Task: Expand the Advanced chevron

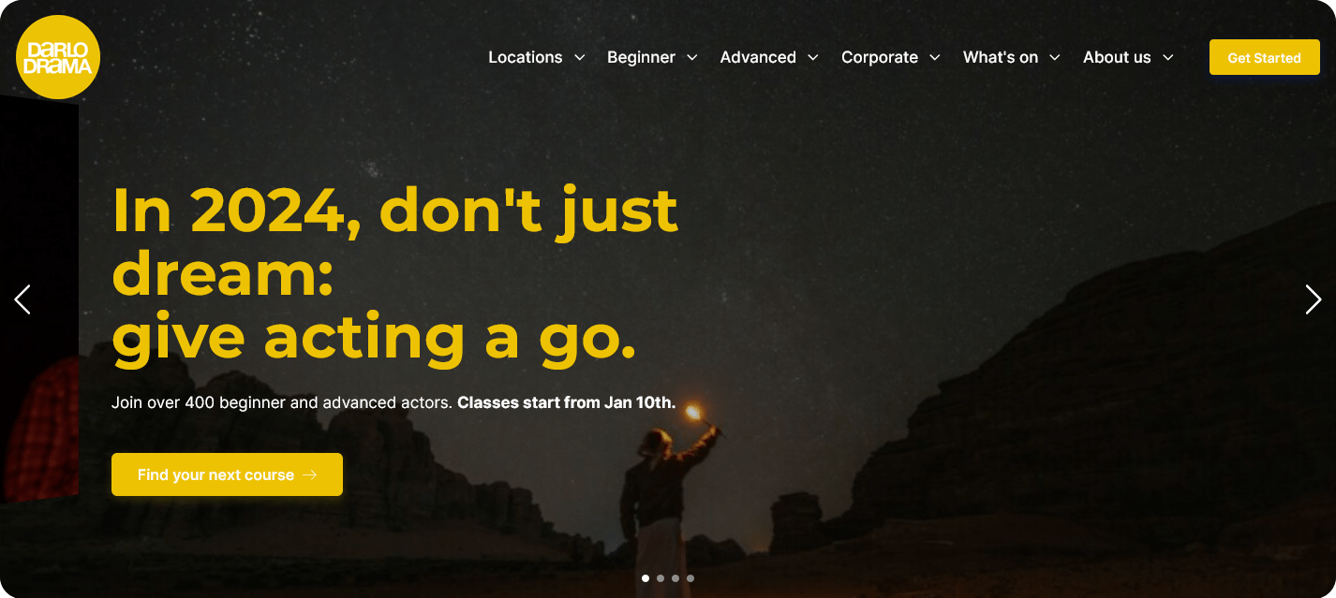Action: click(x=813, y=57)
